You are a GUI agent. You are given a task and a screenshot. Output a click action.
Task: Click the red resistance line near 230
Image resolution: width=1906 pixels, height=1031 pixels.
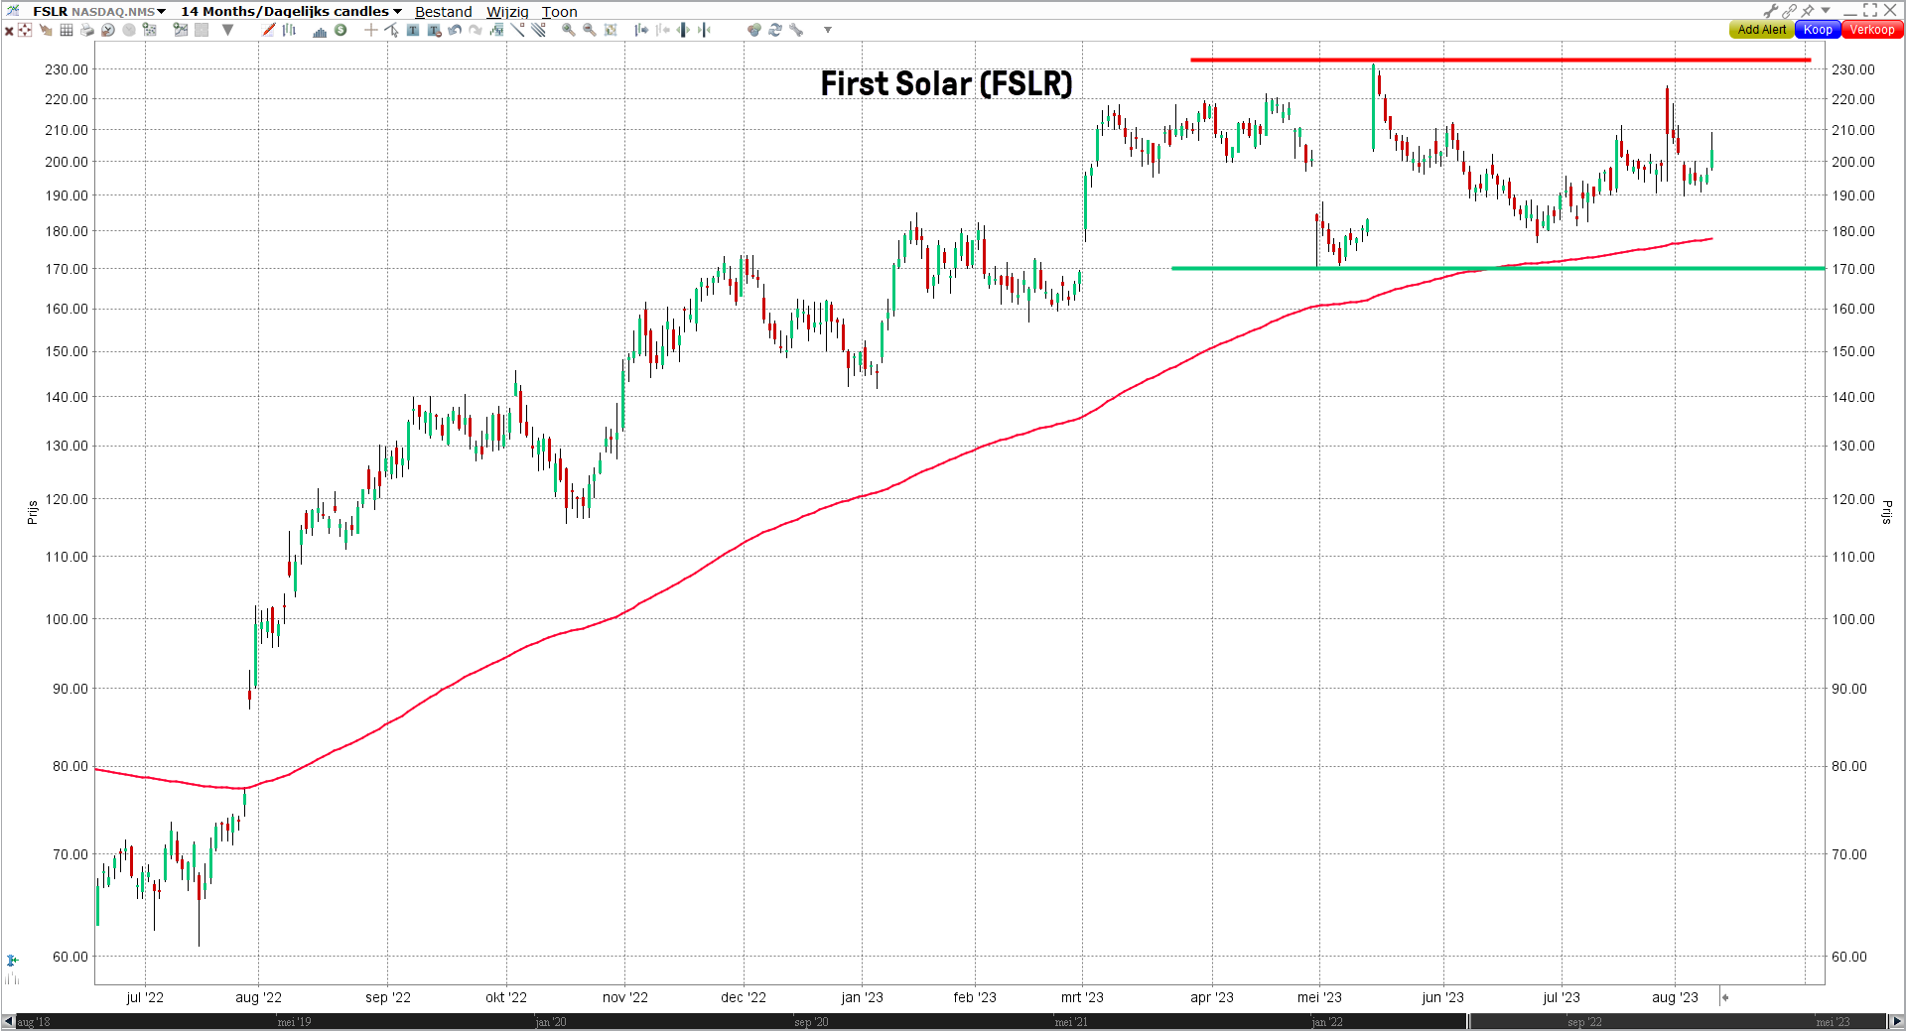1500,60
